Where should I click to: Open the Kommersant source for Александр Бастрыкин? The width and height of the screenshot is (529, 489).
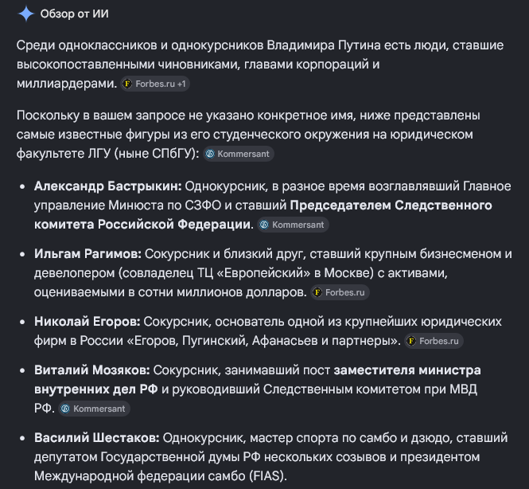tap(294, 225)
